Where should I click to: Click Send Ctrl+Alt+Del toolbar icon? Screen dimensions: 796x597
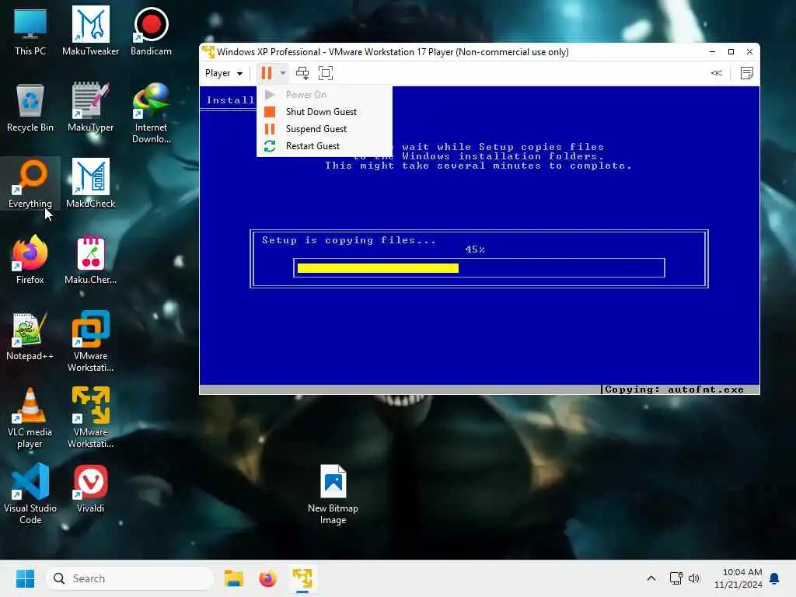302,73
